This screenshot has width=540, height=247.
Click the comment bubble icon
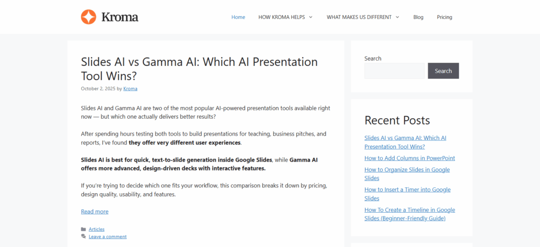click(83, 236)
